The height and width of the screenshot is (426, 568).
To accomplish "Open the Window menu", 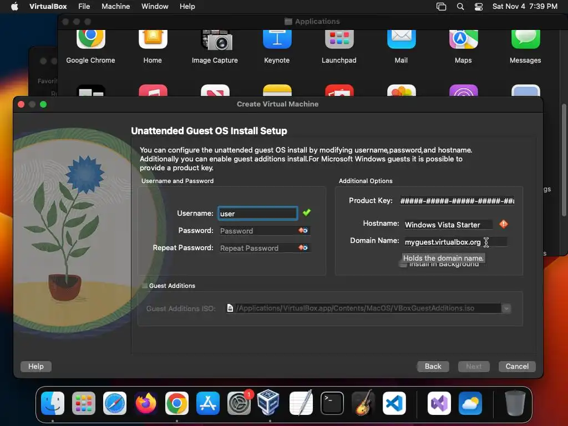I will point(155,7).
